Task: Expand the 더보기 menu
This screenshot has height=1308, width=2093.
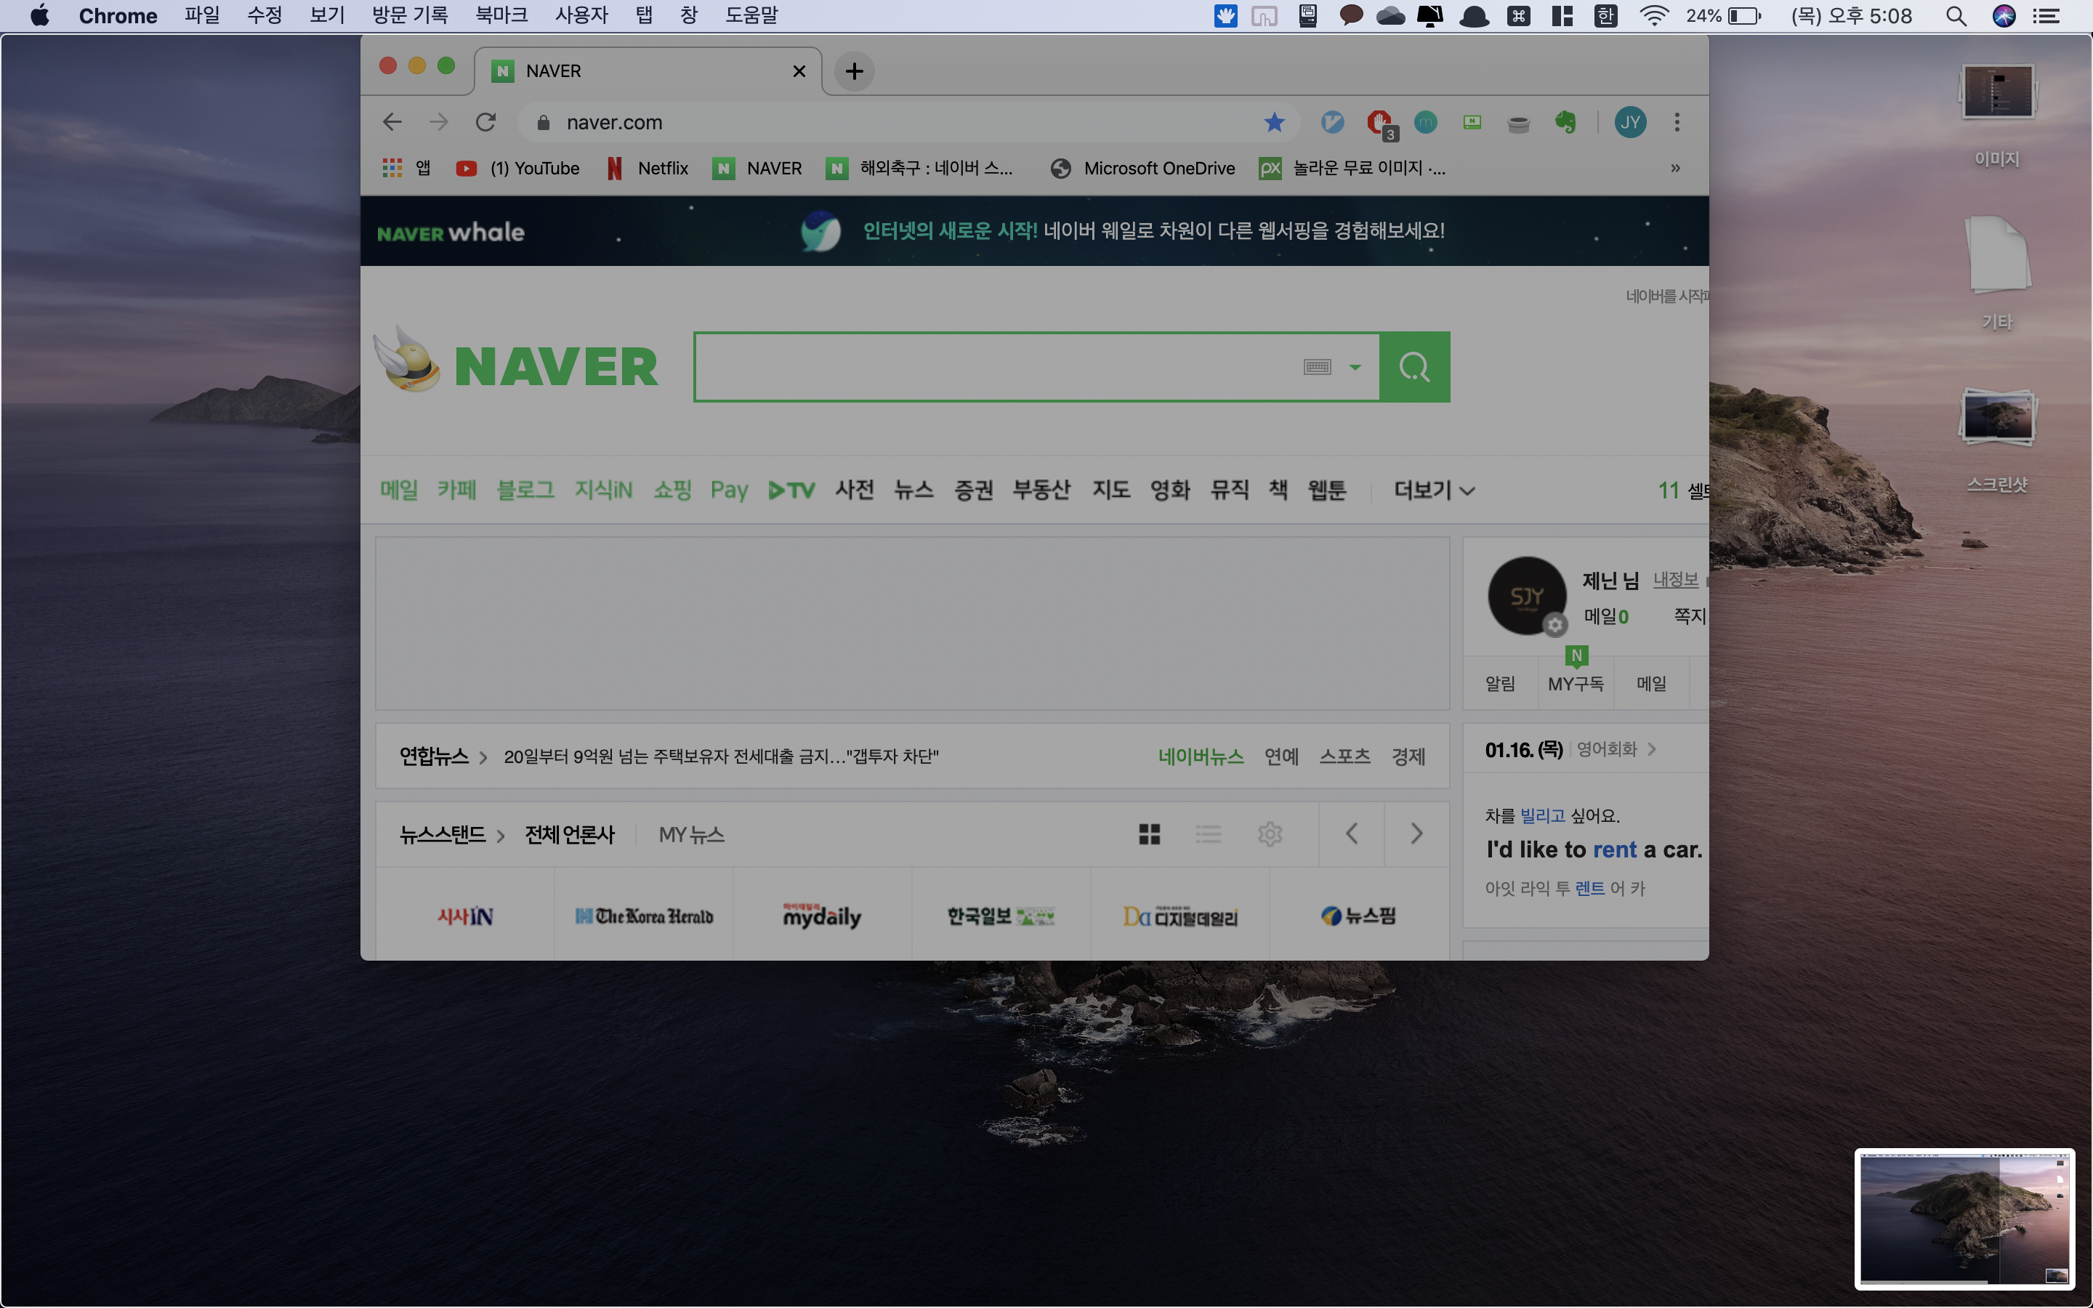Action: (1434, 490)
